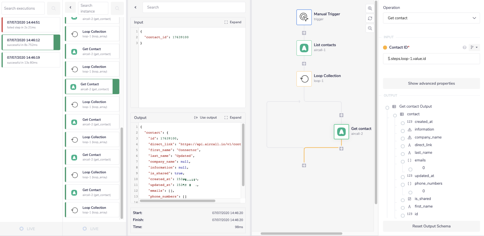Select the Loop Collection node on canvas
The height and width of the screenshot is (236, 484).
304,79
